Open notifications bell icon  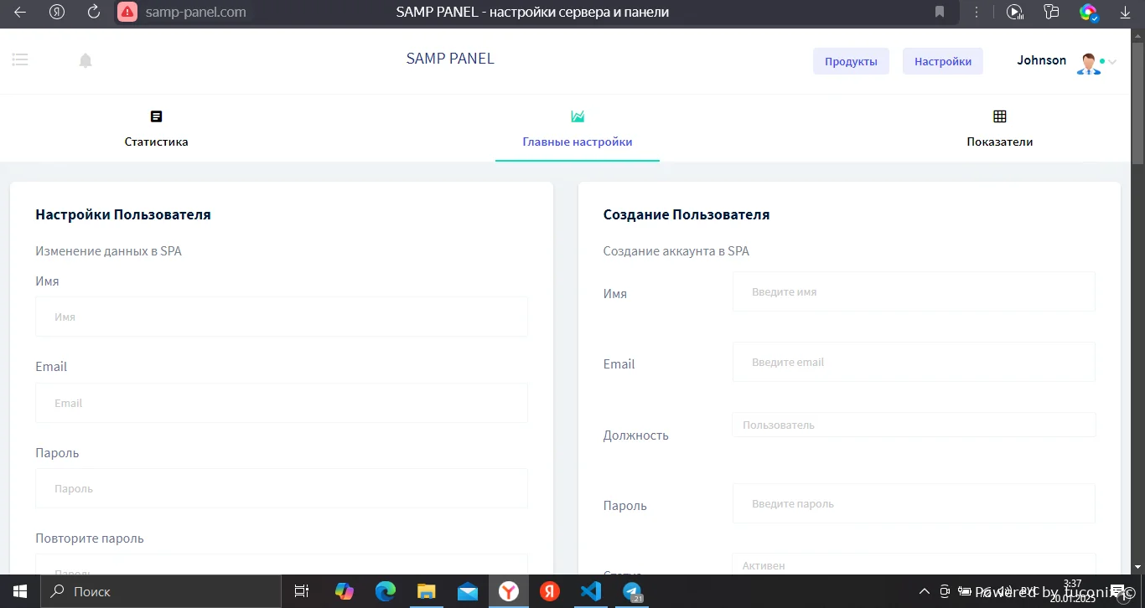(x=85, y=60)
